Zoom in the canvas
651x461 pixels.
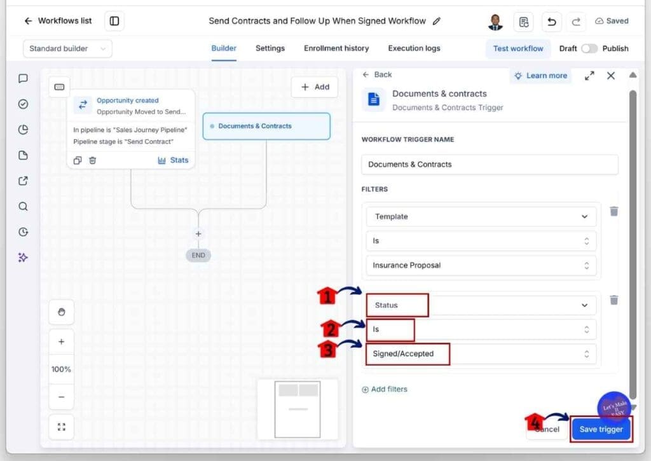(x=62, y=342)
